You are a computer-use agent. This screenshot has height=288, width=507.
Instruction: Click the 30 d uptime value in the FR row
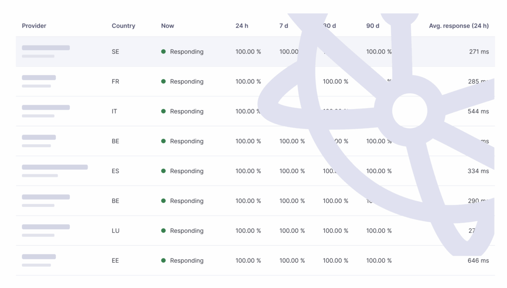coord(335,81)
